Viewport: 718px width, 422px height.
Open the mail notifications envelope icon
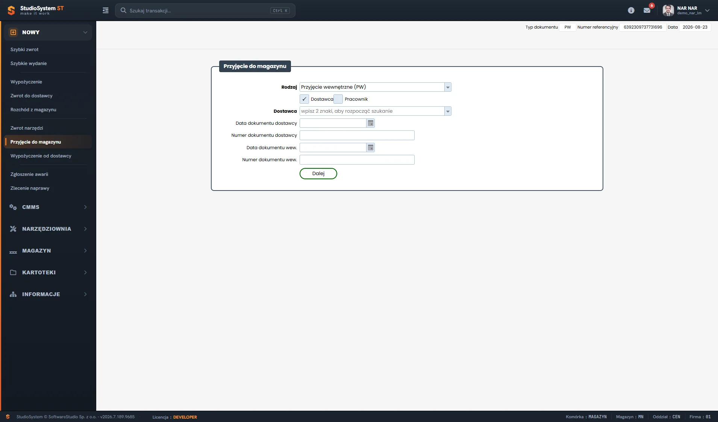(x=647, y=11)
